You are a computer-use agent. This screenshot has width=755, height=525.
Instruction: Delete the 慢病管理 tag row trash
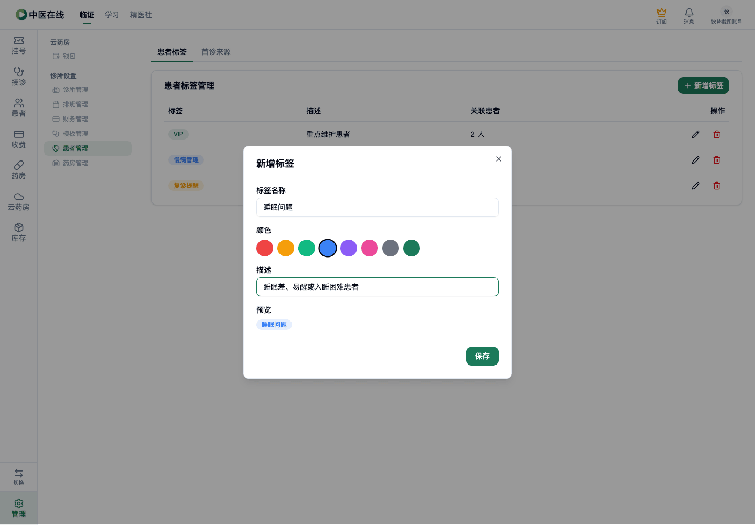click(717, 160)
